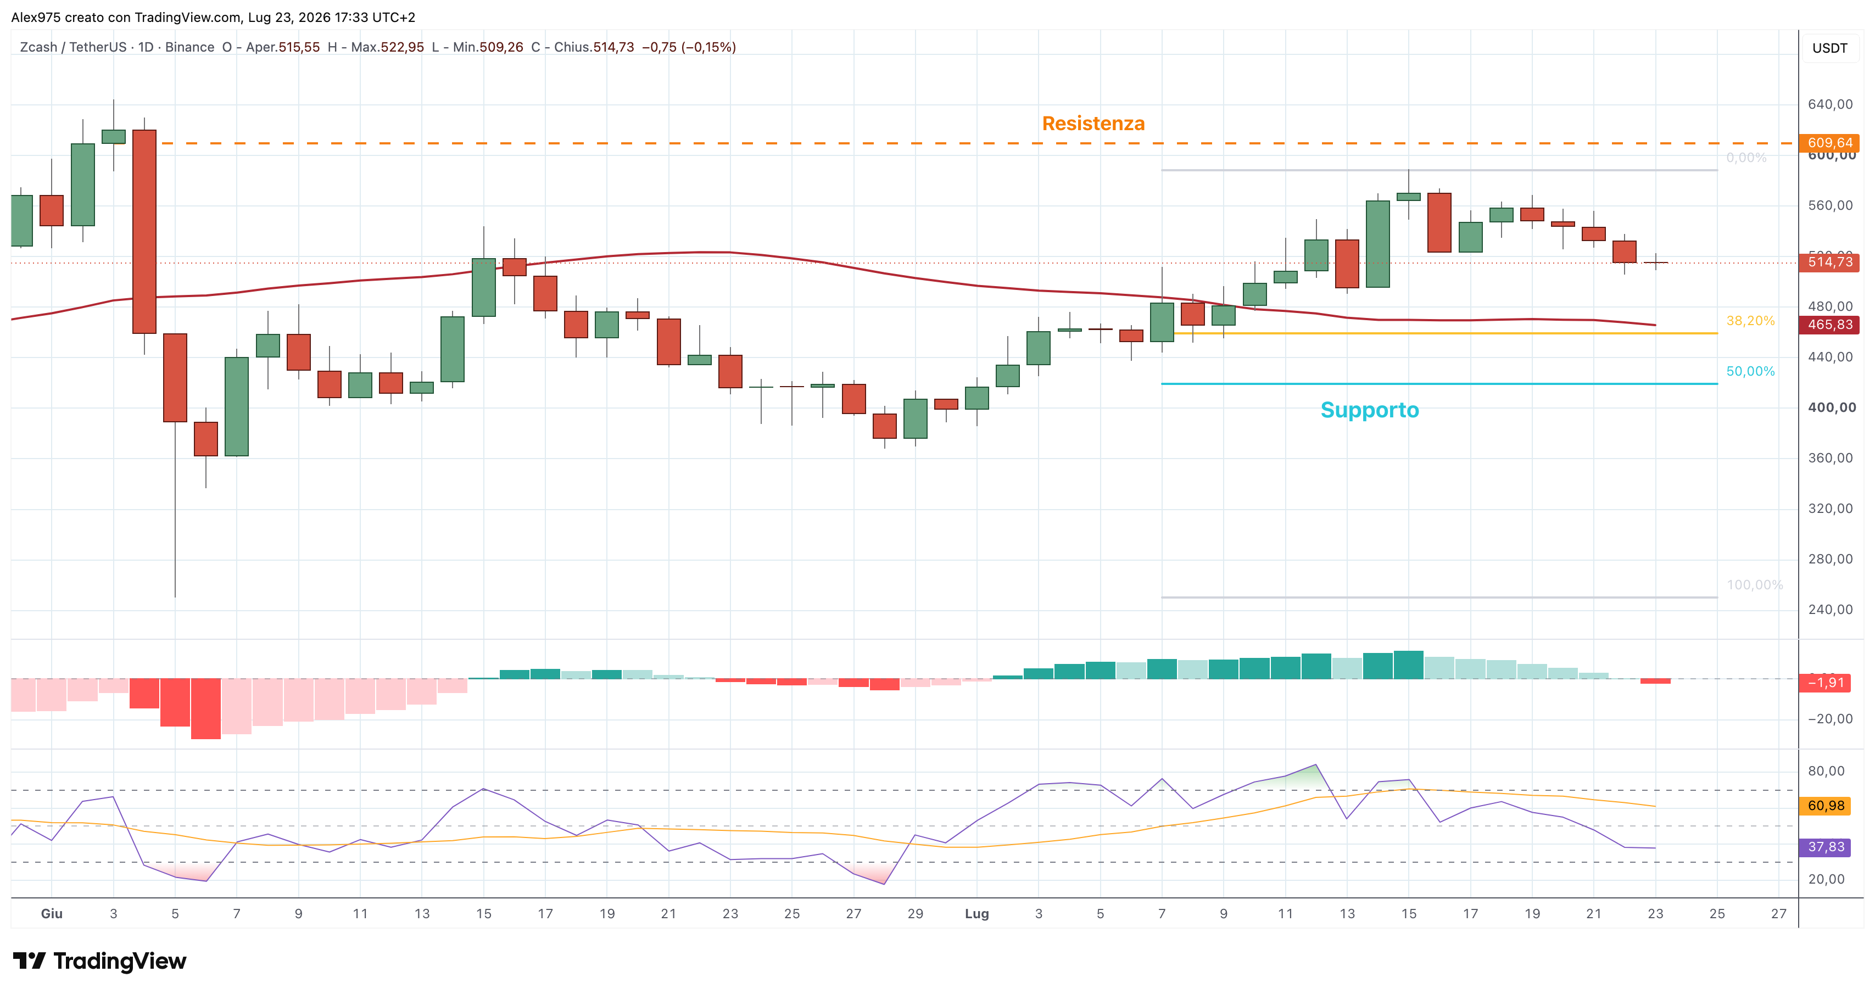This screenshot has width=1875, height=994.
Task: Click the dark red 465,83 moving average label
Action: (x=1829, y=325)
